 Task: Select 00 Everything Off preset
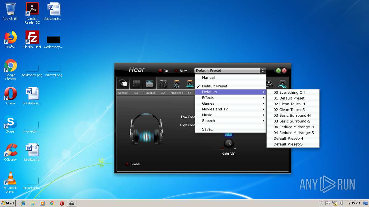[x=293, y=93]
